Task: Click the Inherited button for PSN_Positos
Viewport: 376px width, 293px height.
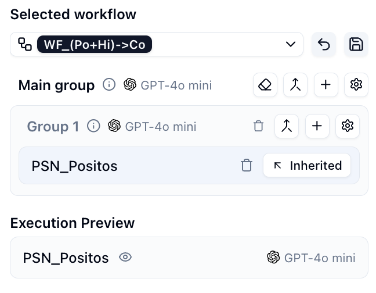Action: pyautogui.click(x=307, y=166)
